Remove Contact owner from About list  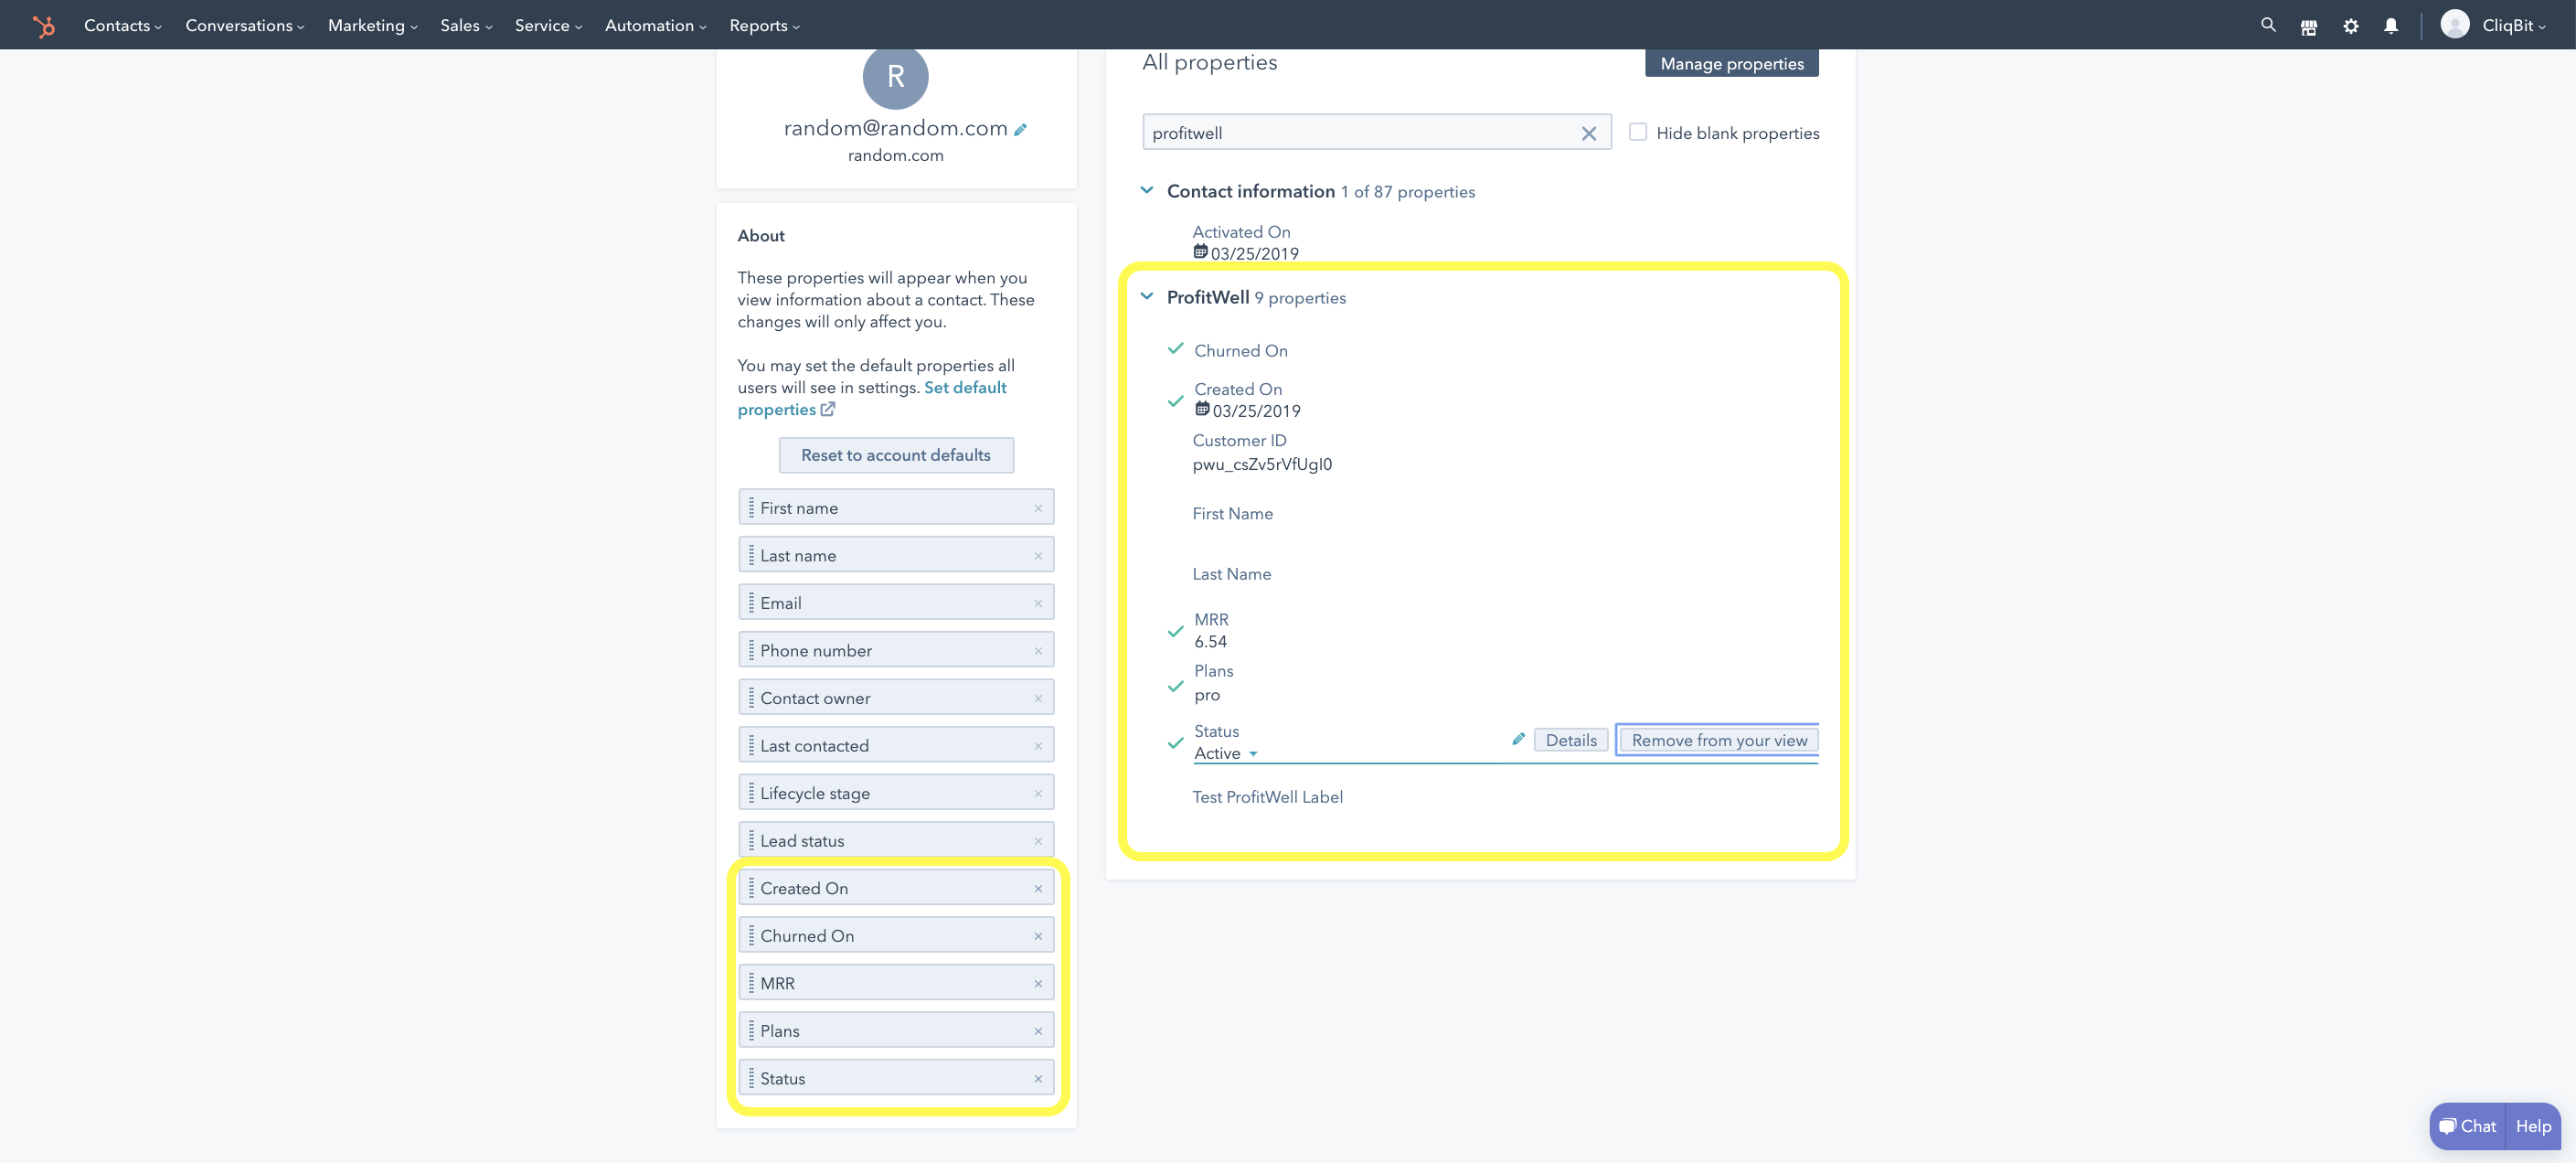click(x=1038, y=698)
